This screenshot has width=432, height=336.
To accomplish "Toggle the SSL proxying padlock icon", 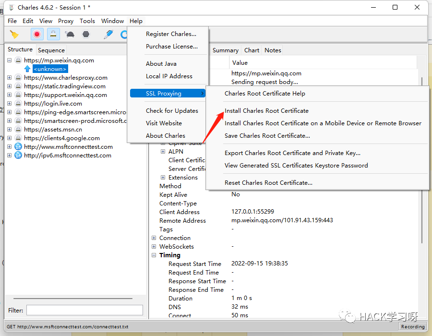I will pyautogui.click(x=53, y=34).
